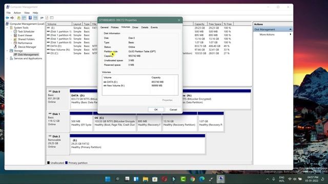The width and height of the screenshot is (328, 184).
Task: Click the Forward arrow in the toolbar
Action: coord(12,18)
